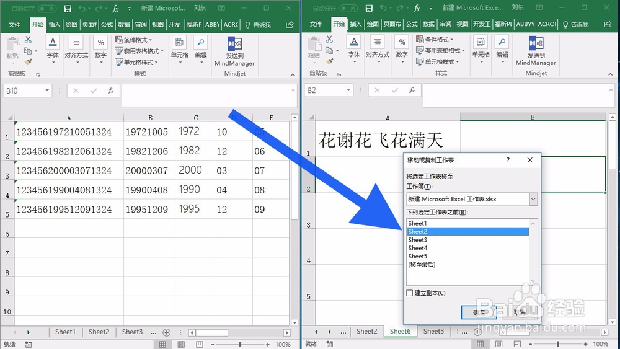Open 单元格 cells group in right window
Screen dimensions: 620x349
click(x=481, y=50)
